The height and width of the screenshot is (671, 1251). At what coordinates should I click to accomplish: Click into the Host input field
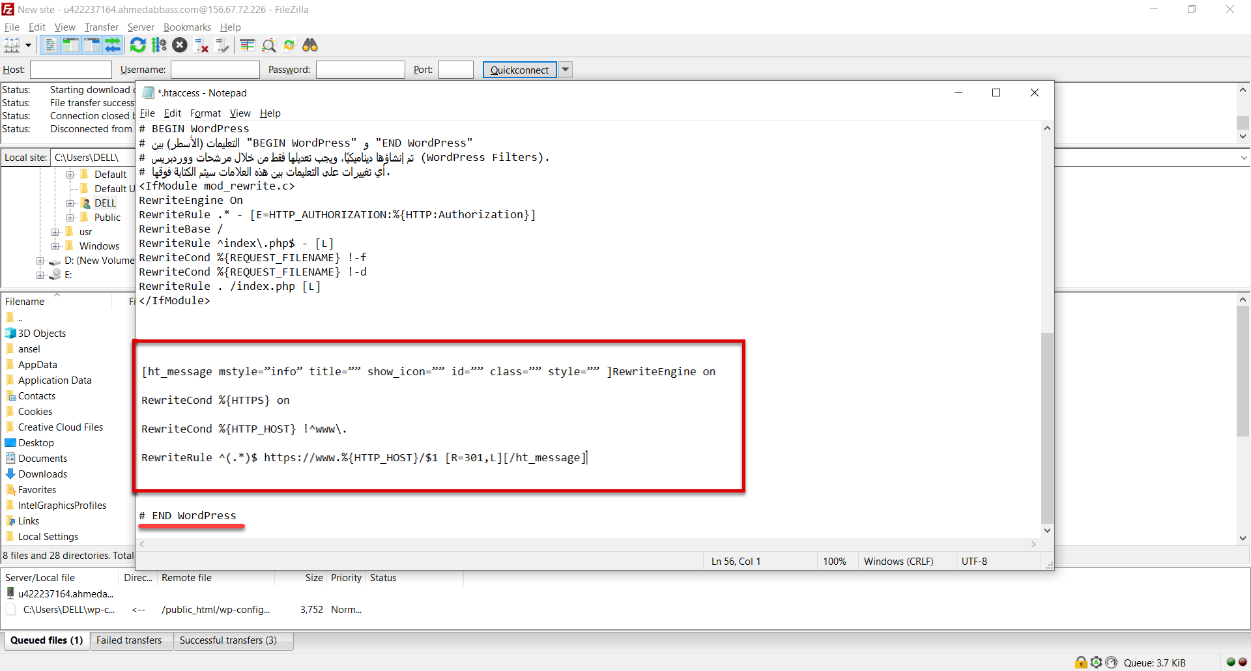(x=71, y=70)
